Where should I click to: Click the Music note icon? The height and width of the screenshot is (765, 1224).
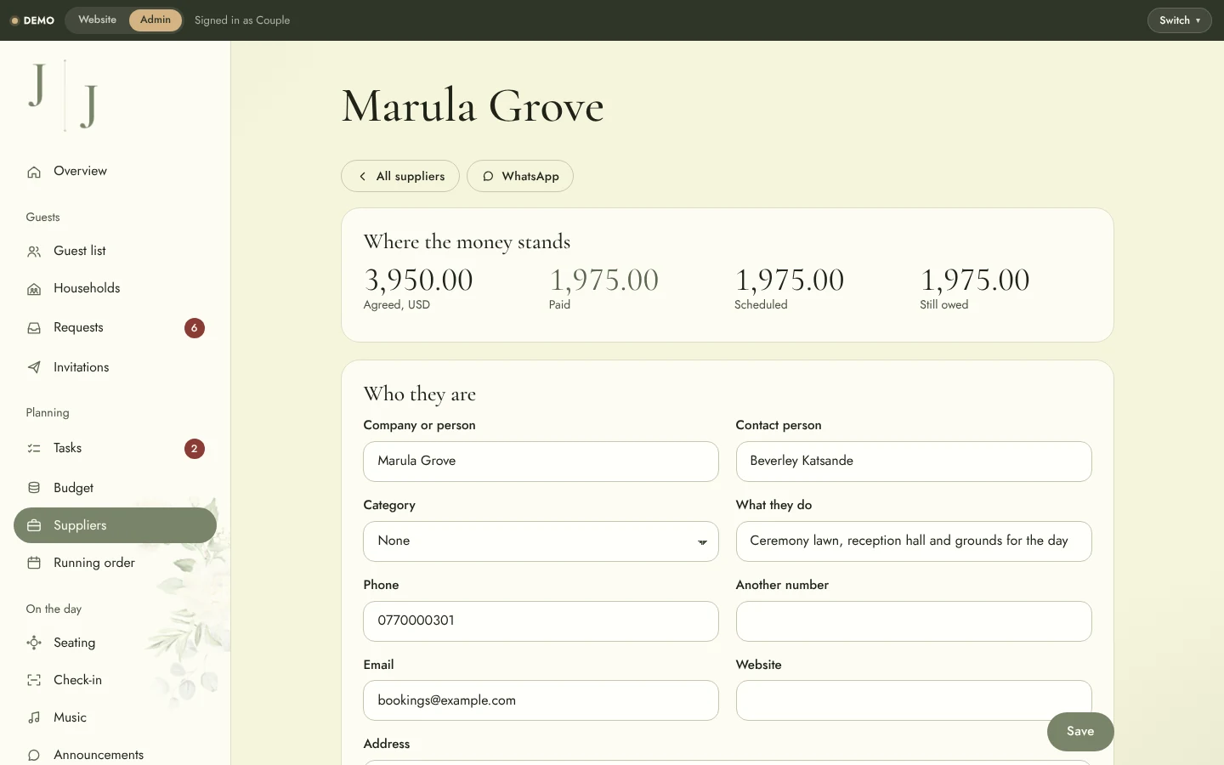click(34, 717)
